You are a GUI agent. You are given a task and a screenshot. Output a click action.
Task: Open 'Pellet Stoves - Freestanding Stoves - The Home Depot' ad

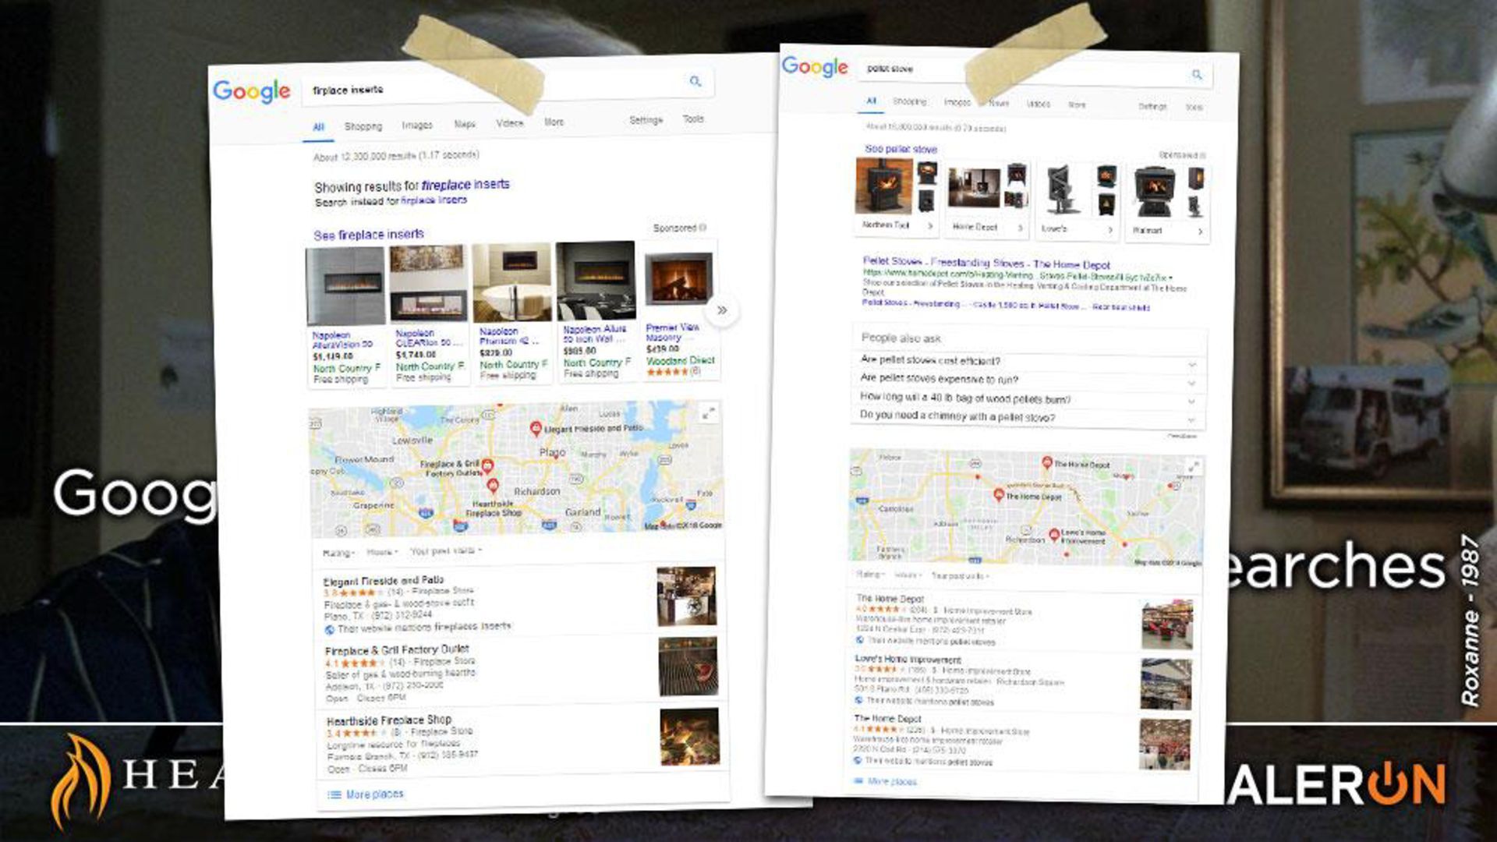(986, 263)
